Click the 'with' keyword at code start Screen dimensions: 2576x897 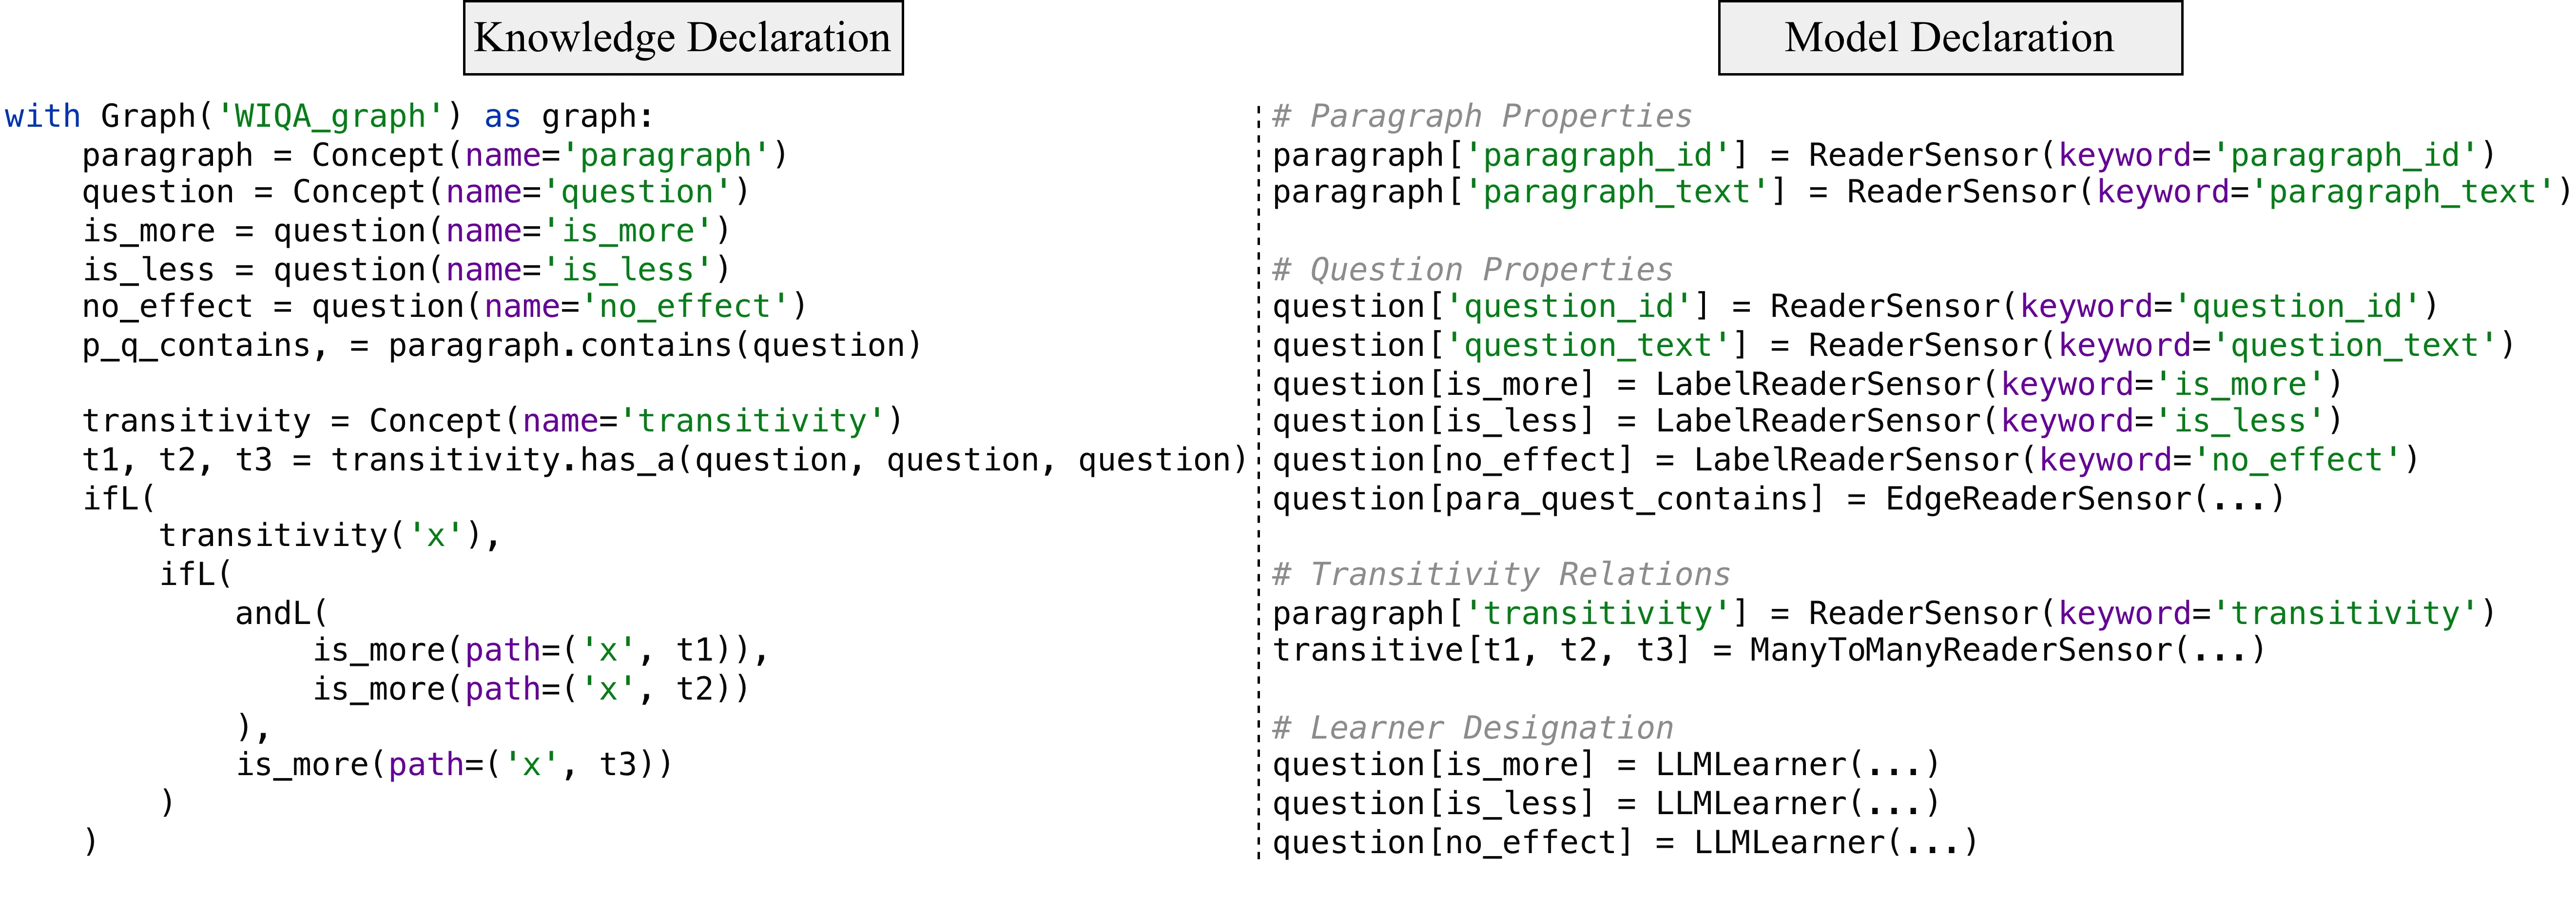pos(42,117)
